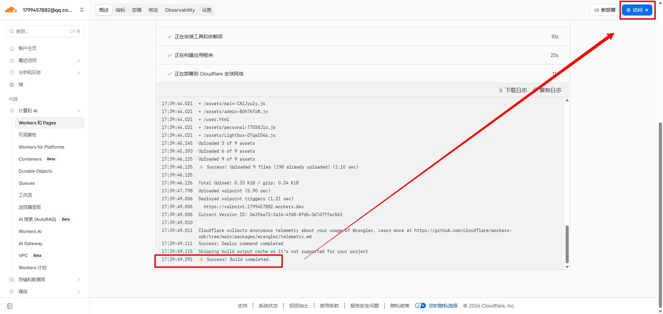Click the globe icon beside 域

coord(12,85)
